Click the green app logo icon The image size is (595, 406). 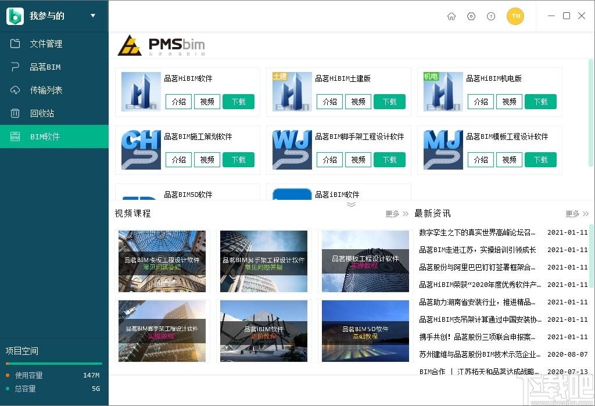point(15,16)
